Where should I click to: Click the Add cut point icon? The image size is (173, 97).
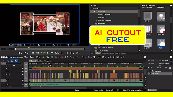pyautogui.click(x=83, y=57)
